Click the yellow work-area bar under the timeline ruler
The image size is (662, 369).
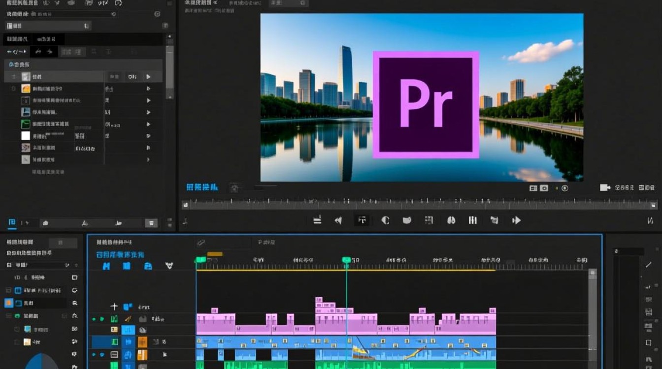tap(346, 270)
